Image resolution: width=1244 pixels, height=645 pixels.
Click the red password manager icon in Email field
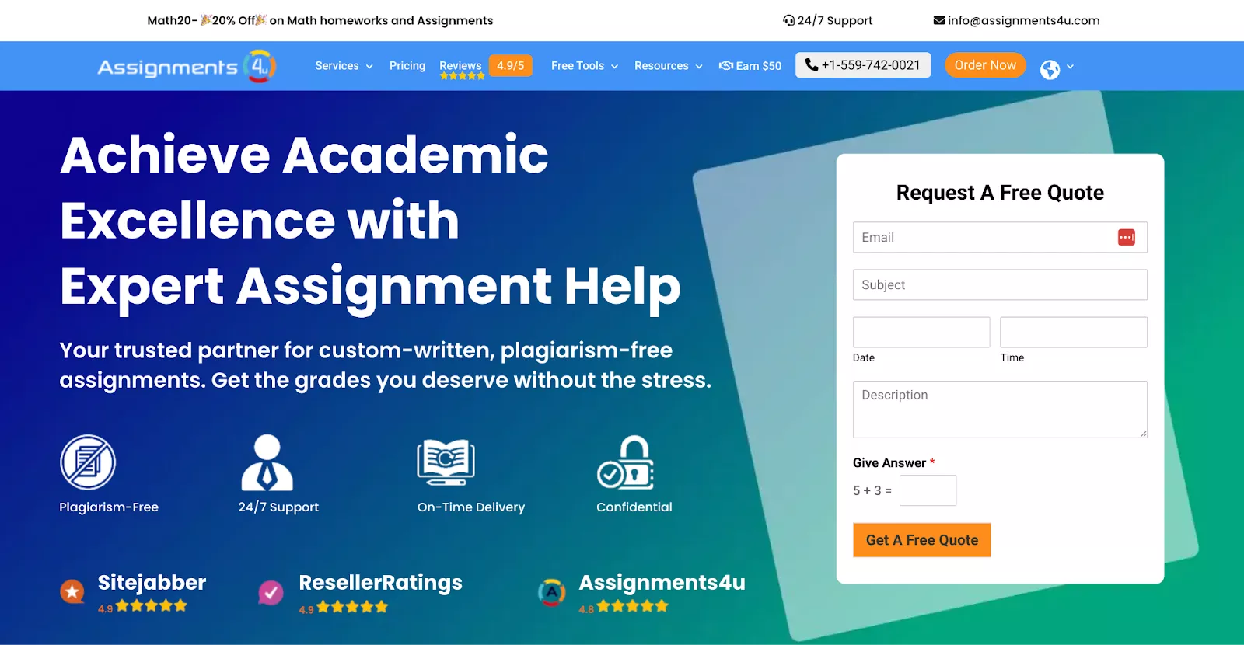pos(1126,238)
